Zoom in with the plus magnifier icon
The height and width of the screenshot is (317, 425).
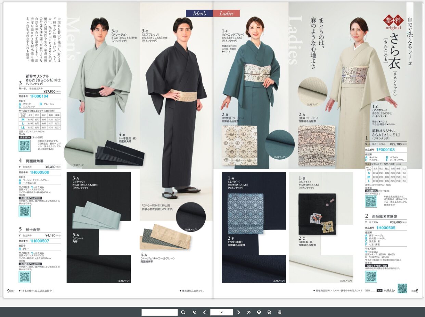pos(259,312)
